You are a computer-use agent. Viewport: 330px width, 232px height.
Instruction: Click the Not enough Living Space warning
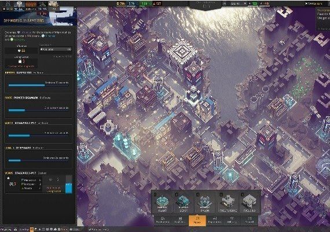[54, 190]
